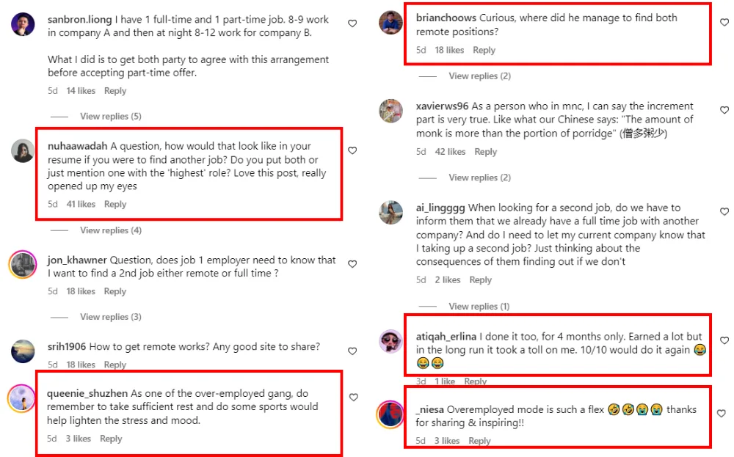The width and height of the screenshot is (734, 457).
Task: Show 1 reply under ai_lingggg's comment
Action: coord(479,306)
